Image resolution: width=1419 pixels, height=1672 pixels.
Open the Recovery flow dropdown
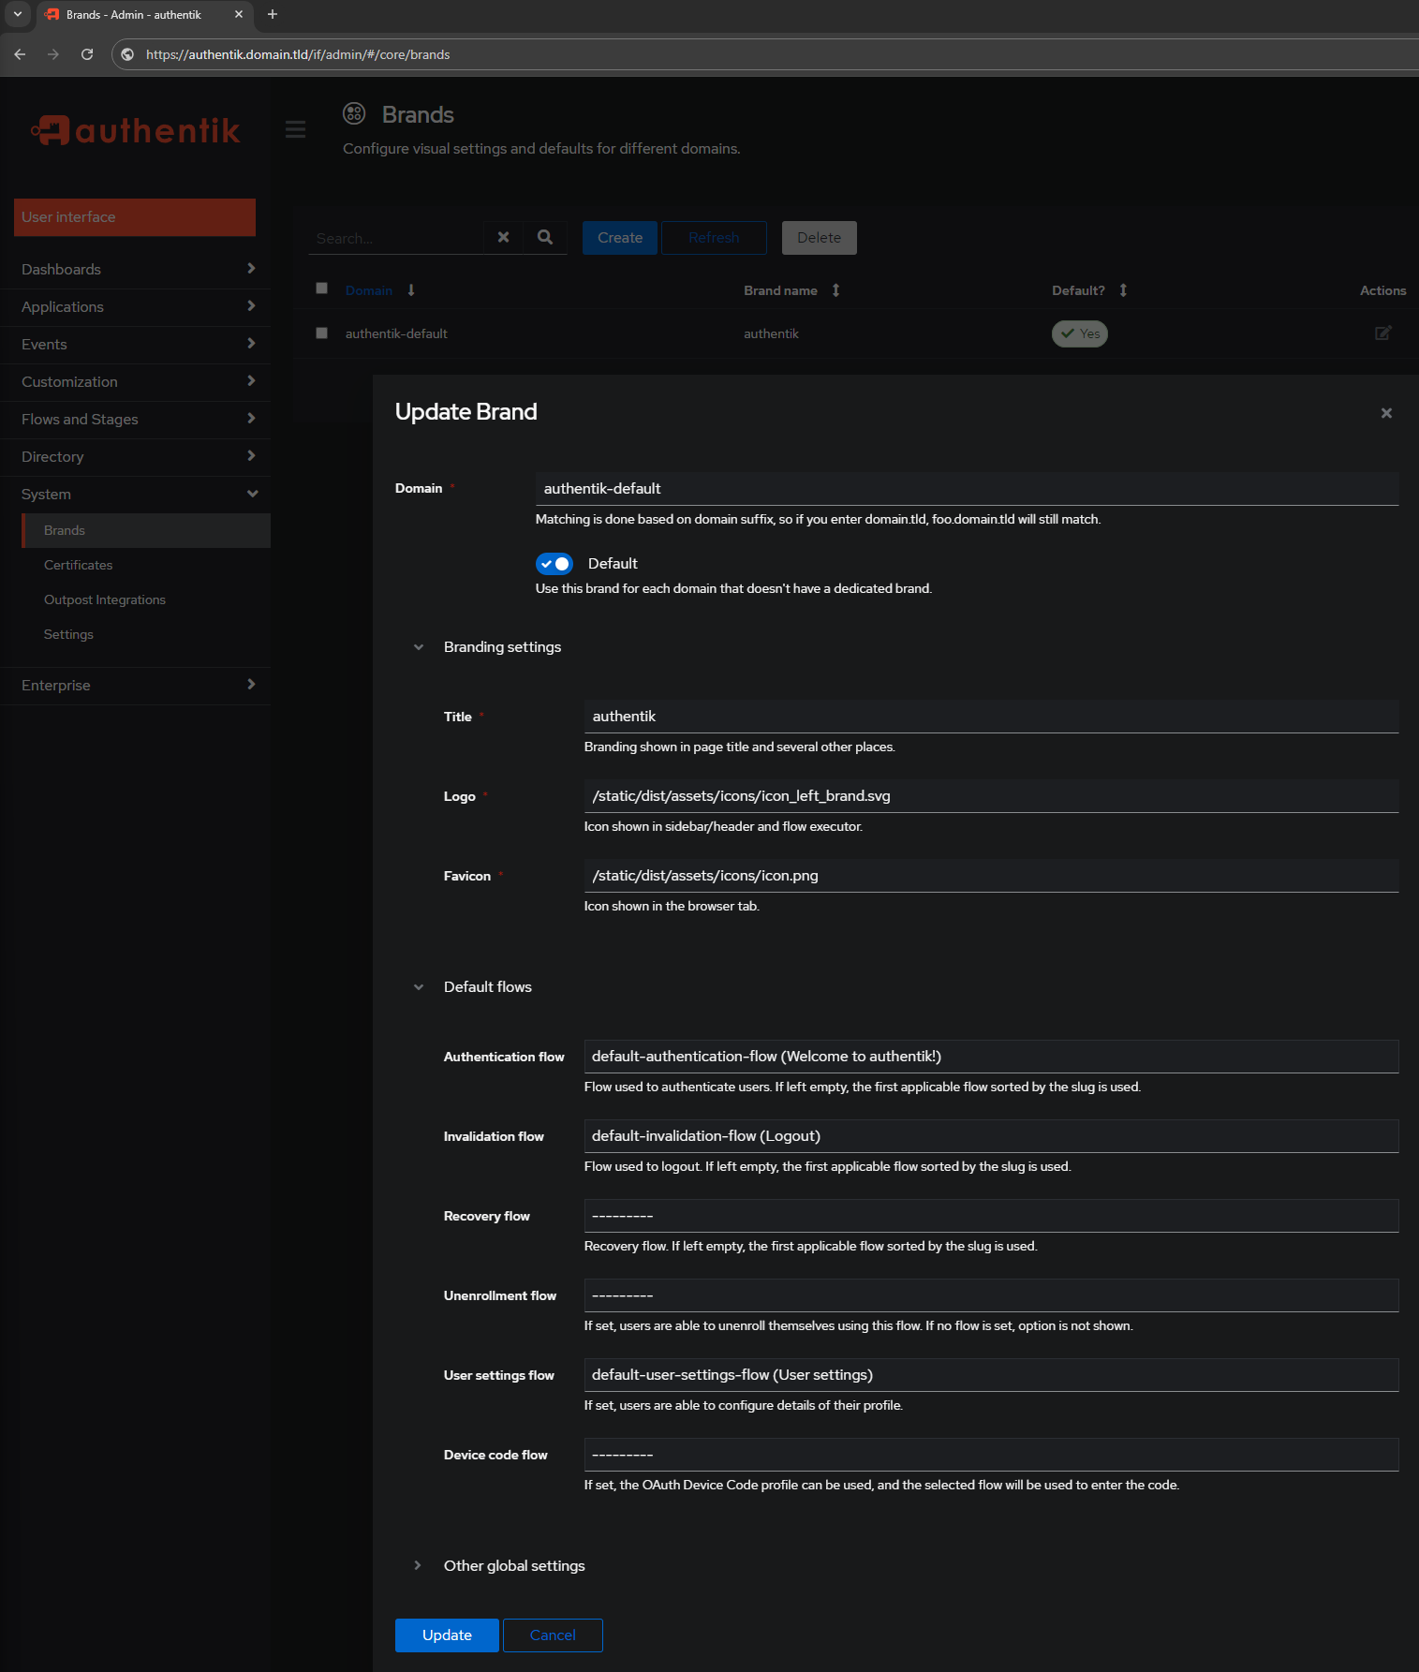(x=991, y=1216)
